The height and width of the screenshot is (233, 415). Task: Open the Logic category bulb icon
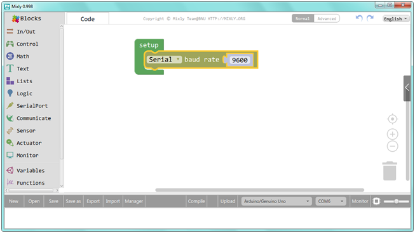coord(10,93)
